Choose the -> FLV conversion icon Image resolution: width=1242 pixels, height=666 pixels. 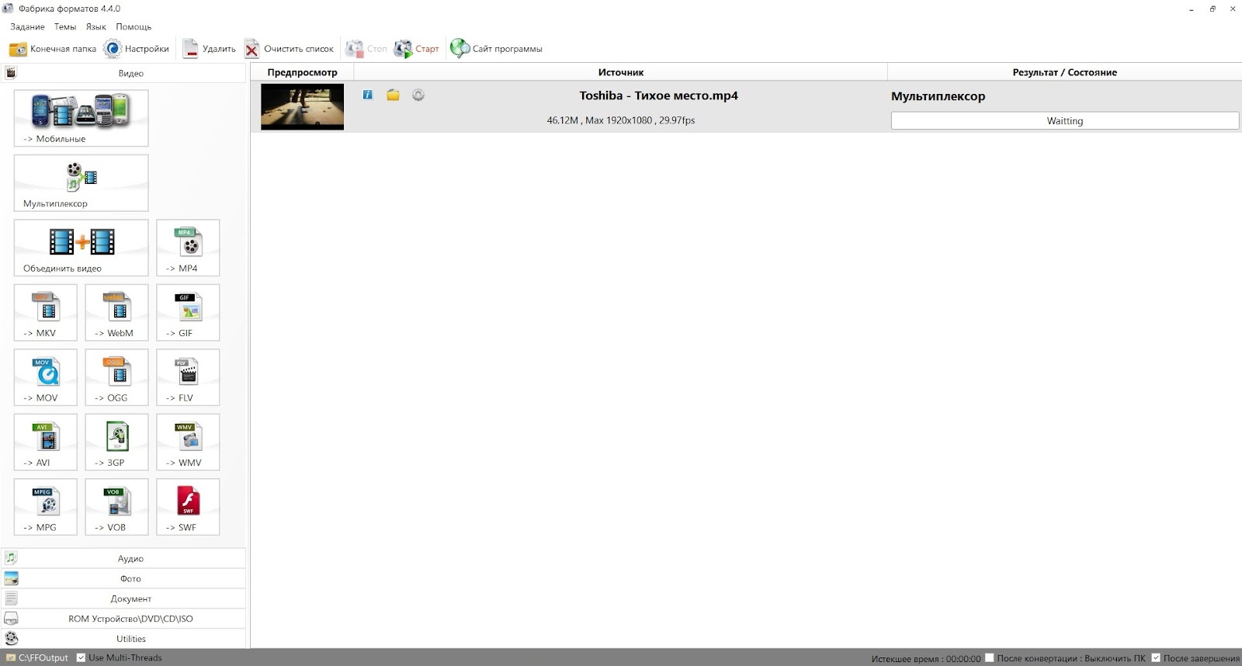(x=188, y=377)
